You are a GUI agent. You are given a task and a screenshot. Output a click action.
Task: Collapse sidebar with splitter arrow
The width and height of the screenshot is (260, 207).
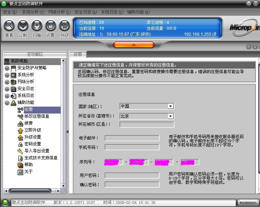click(68, 132)
